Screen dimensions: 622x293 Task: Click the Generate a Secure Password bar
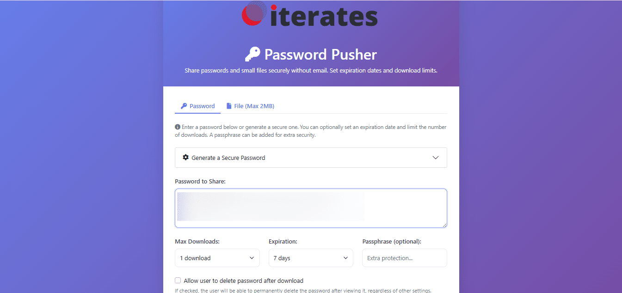(311, 158)
